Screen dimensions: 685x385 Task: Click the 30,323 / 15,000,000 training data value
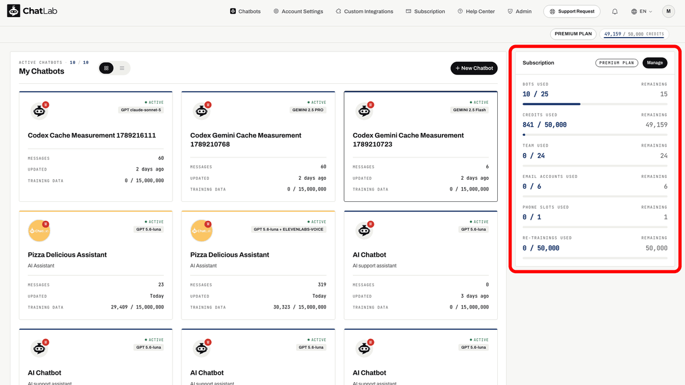coord(300,307)
